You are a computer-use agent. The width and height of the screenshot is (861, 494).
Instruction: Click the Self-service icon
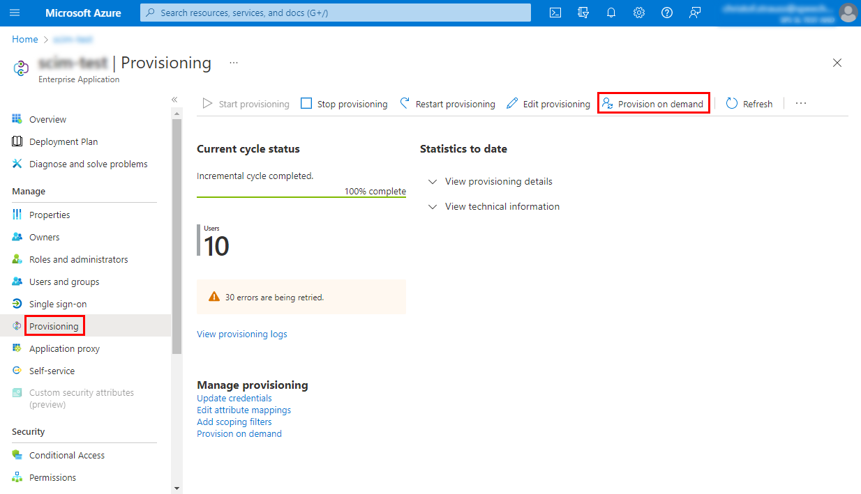pos(17,371)
